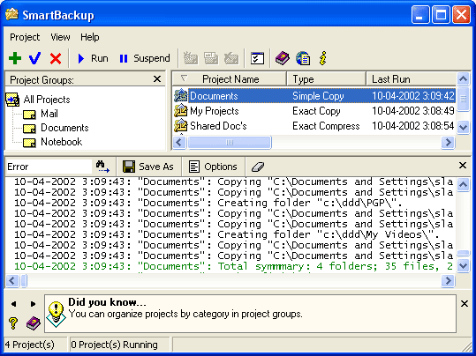Click the SmartBackup title bar app icon
The width and height of the screenshot is (476, 356).
[x=12, y=15]
